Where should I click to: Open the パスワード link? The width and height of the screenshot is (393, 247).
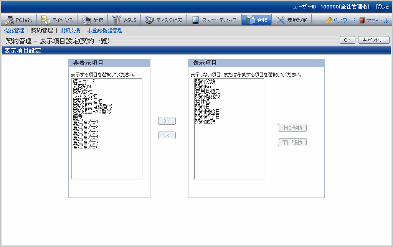pyautogui.click(x=344, y=21)
